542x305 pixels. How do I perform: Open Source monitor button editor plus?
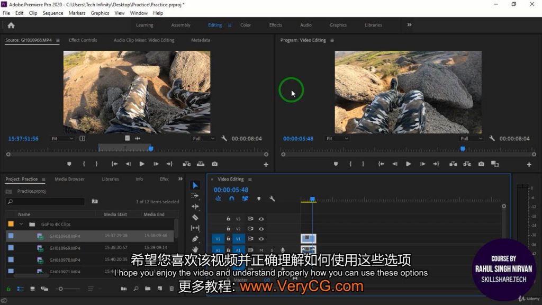tap(266, 165)
